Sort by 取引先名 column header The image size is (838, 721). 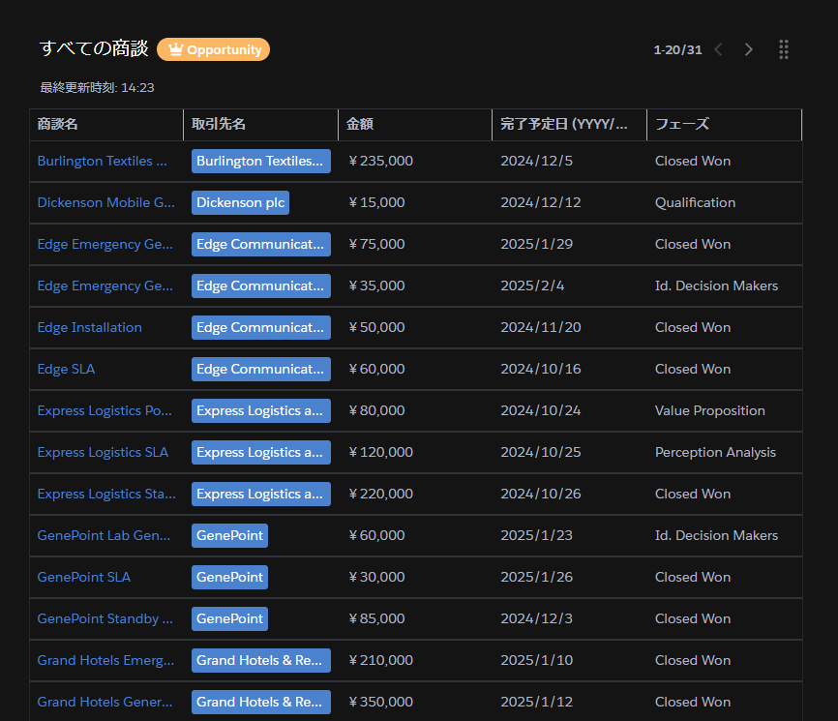[219, 124]
